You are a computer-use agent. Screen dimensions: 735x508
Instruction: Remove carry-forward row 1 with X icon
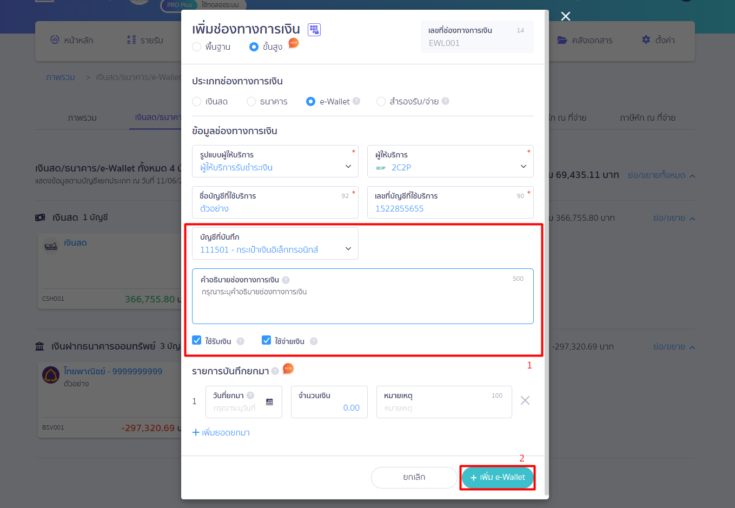click(525, 400)
